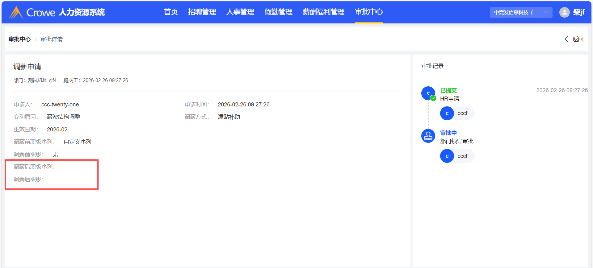Click the username 柴jf in header
The height and width of the screenshot is (268, 593).
click(x=578, y=12)
